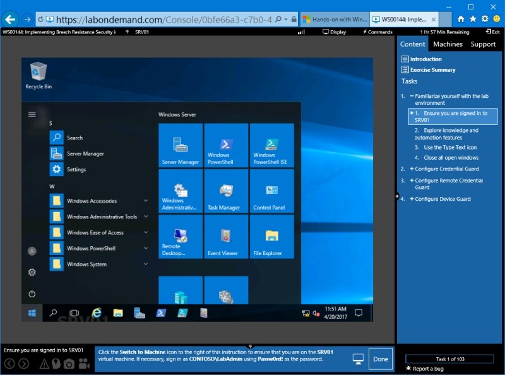
Task: Click the Report a bug link
Action: pos(425,369)
